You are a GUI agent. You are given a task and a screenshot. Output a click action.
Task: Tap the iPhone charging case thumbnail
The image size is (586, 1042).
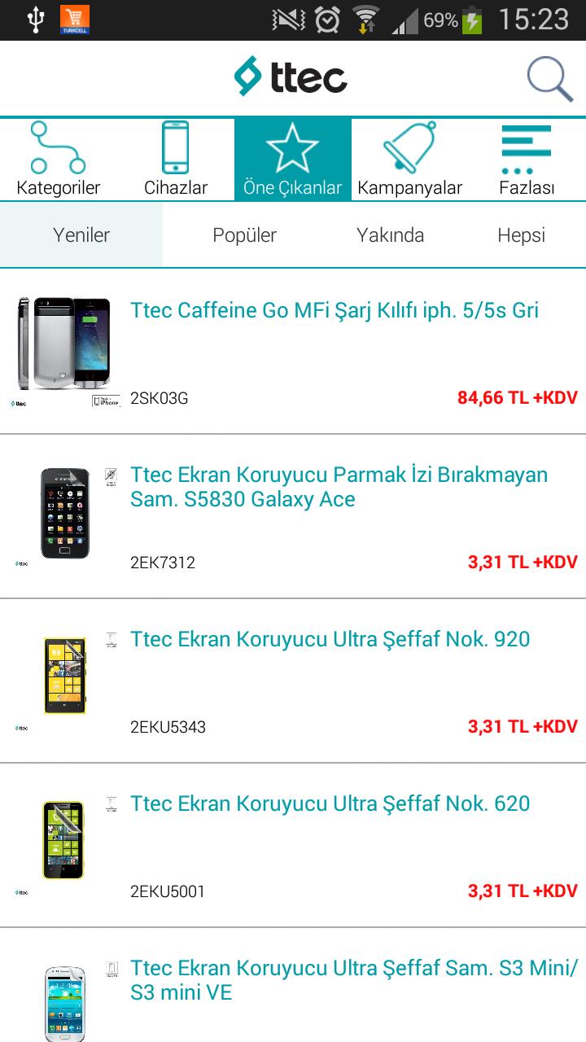point(63,344)
